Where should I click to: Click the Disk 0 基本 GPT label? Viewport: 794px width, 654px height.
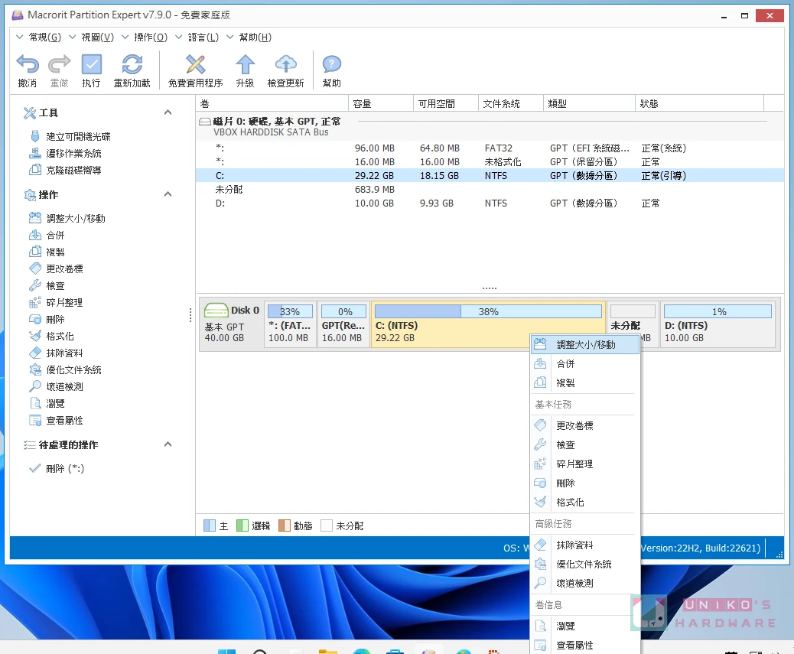pyautogui.click(x=232, y=324)
